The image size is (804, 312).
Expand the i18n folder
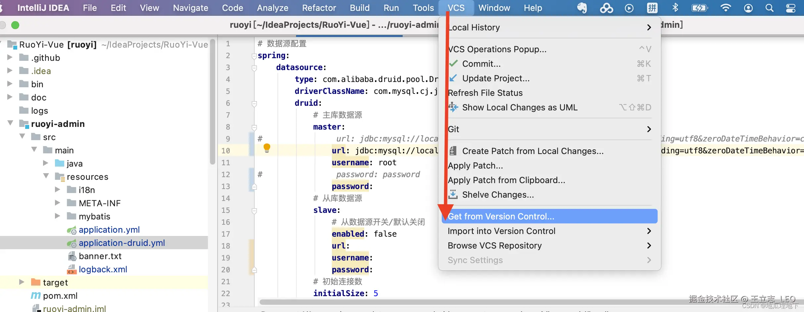[58, 189]
